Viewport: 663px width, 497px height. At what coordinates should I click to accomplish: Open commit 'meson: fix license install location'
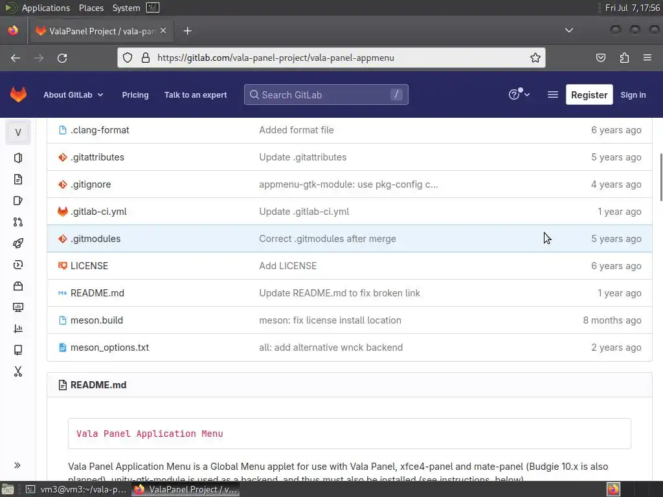[330, 320]
